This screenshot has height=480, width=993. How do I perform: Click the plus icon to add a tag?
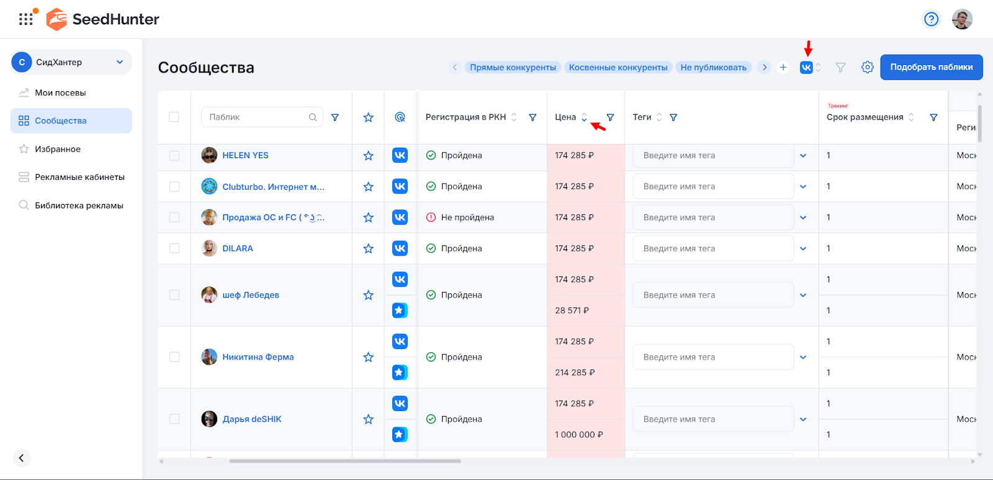point(783,67)
